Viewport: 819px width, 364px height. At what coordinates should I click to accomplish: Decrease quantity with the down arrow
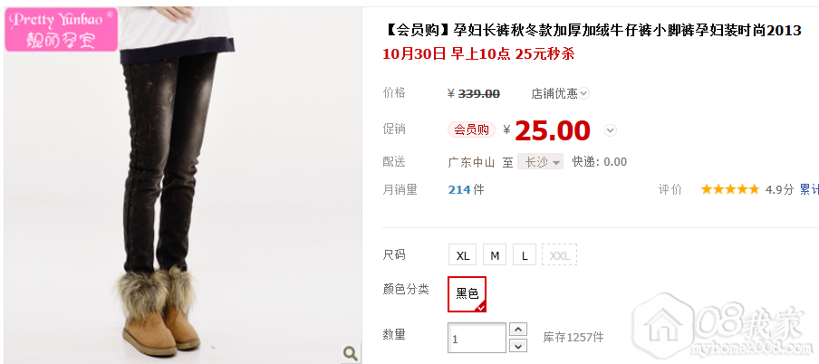pyautogui.click(x=517, y=346)
